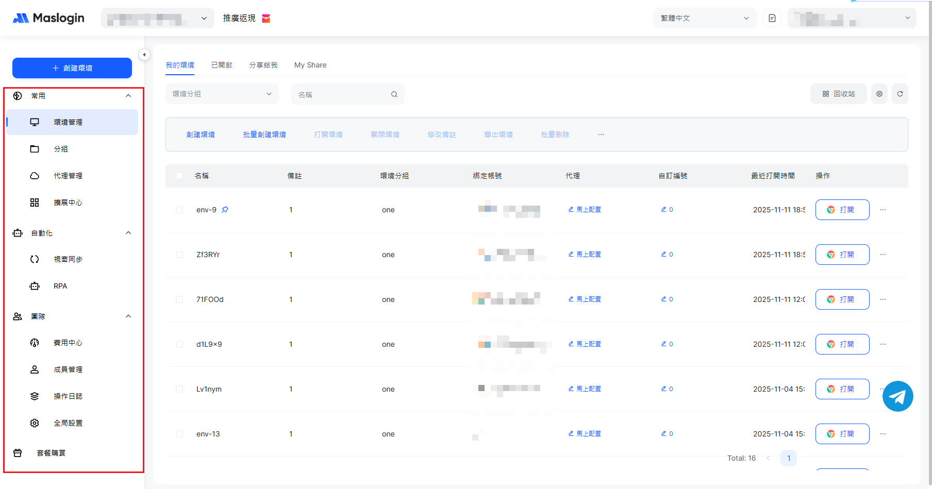
Task: Click the document icon in the top header
Action: tap(772, 18)
